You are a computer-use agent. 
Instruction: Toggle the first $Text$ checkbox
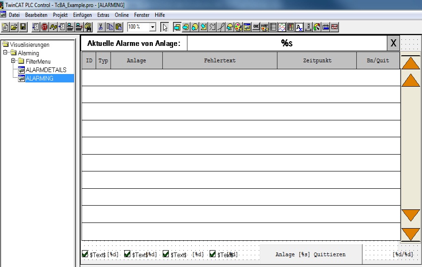point(85,254)
